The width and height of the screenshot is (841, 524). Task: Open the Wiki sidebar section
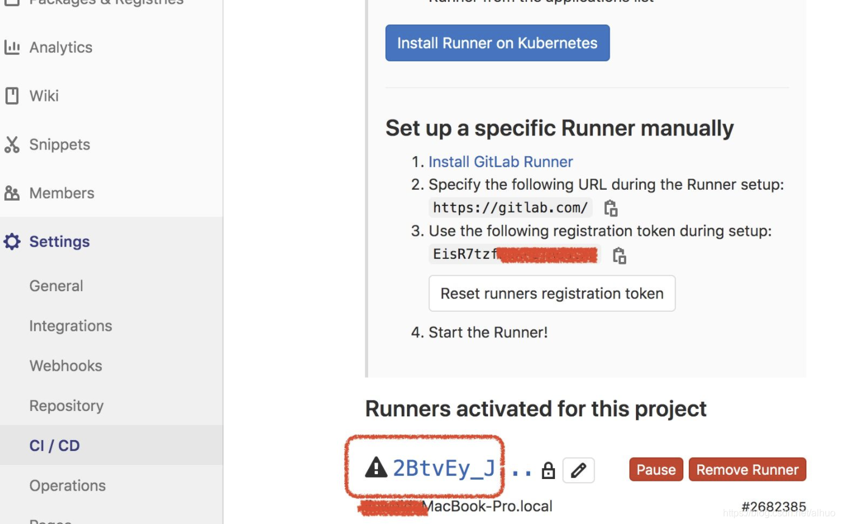[44, 96]
